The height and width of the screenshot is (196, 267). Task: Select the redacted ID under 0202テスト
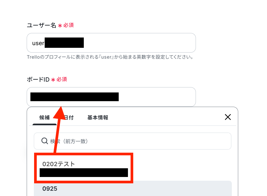(84, 172)
